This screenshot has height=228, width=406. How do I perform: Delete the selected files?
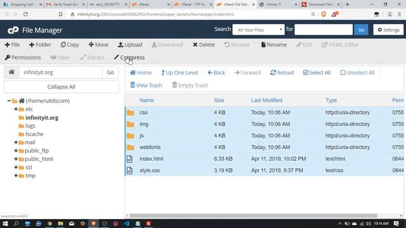click(204, 45)
